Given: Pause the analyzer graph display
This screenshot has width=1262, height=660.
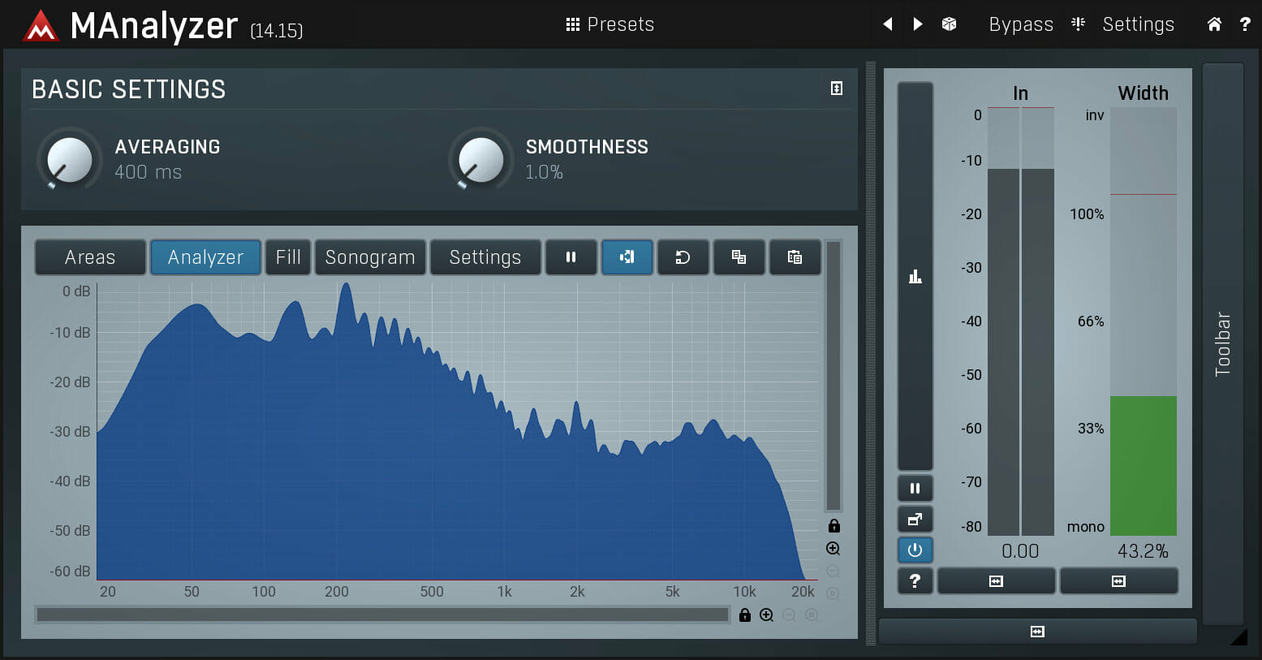Looking at the screenshot, I should point(571,257).
